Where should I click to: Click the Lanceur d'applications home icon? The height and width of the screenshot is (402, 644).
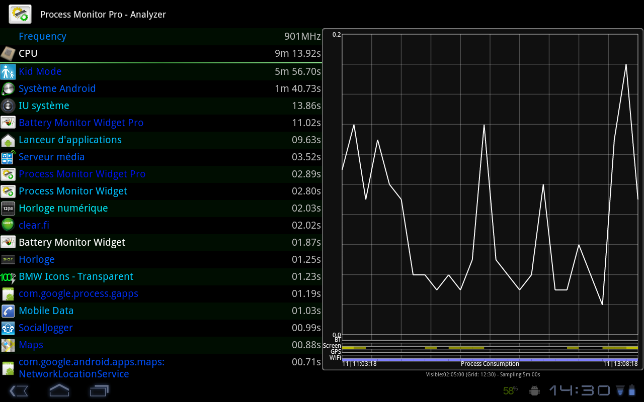pyautogui.click(x=8, y=140)
